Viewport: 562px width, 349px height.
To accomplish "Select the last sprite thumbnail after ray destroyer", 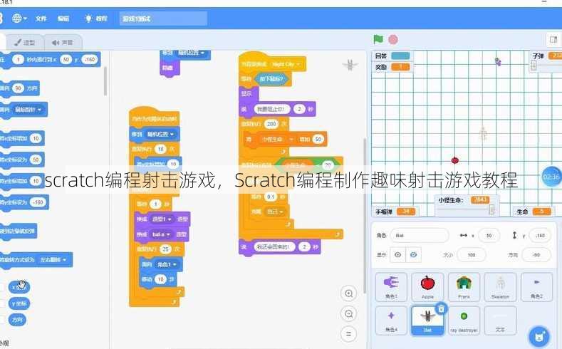I will pyautogui.click(x=500, y=321).
